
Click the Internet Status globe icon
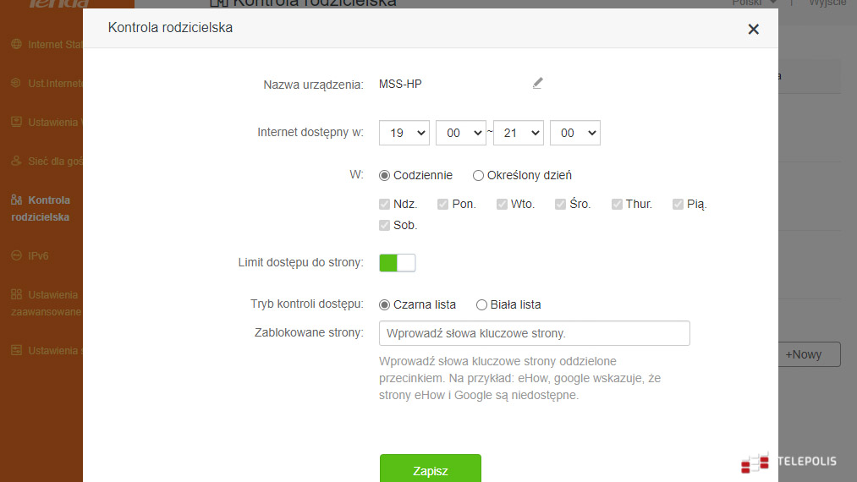[x=16, y=44]
